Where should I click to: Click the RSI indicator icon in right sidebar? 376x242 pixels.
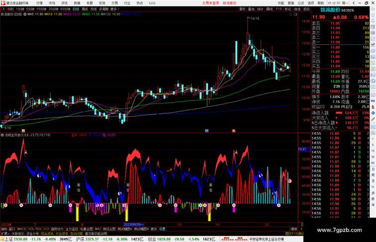[x=373, y=101]
